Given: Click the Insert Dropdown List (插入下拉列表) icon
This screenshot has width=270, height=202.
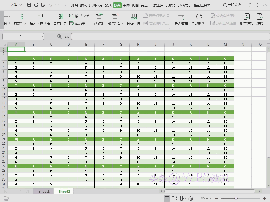Looking at the screenshot, I should (40, 19).
